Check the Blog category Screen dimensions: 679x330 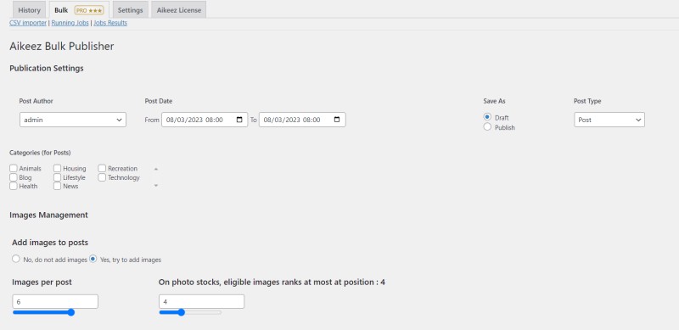click(x=14, y=177)
